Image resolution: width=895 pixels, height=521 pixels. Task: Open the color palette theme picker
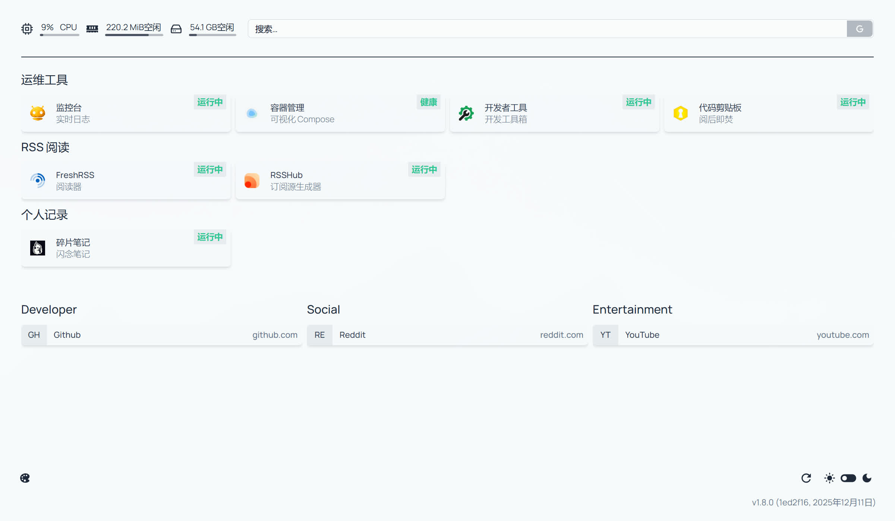[x=25, y=478]
